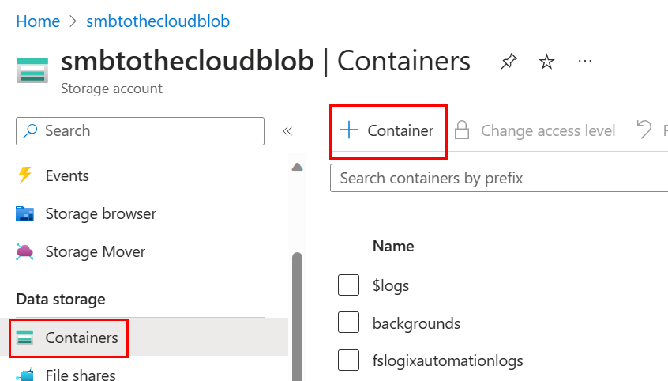This screenshot has width=668, height=381.
Task: Check the fslogixautomationlogs container checkbox
Action: 348,361
